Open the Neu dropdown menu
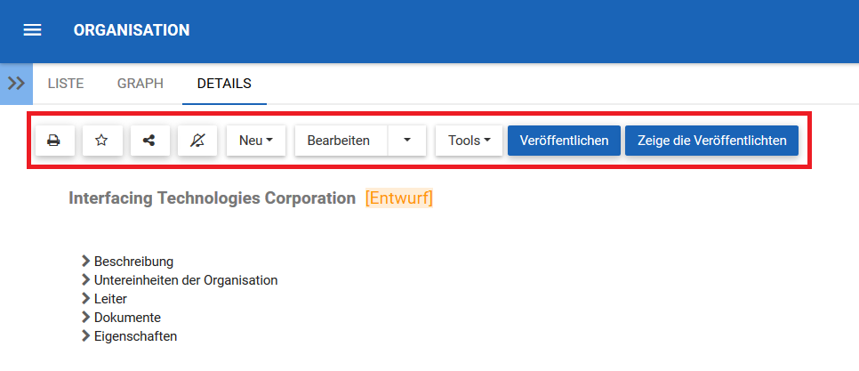859x371 pixels. (256, 141)
